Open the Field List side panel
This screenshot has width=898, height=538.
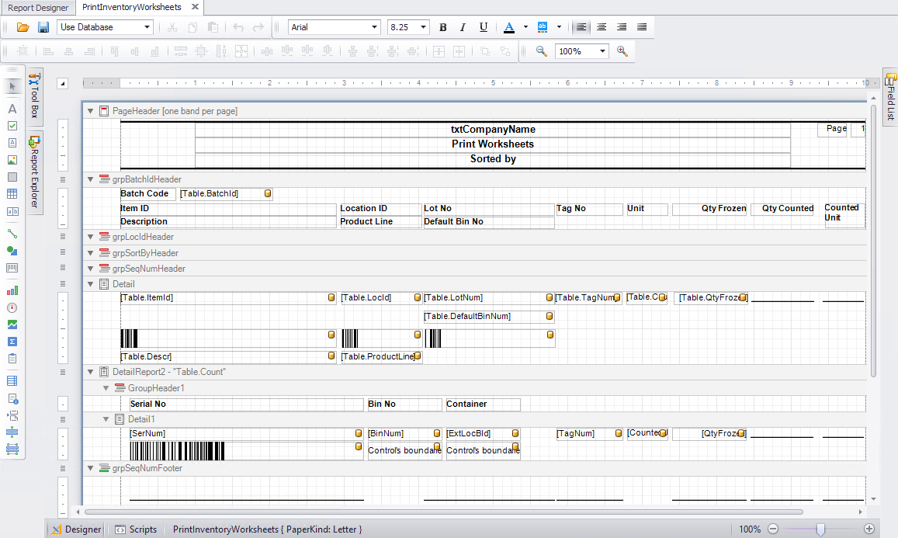pos(890,97)
